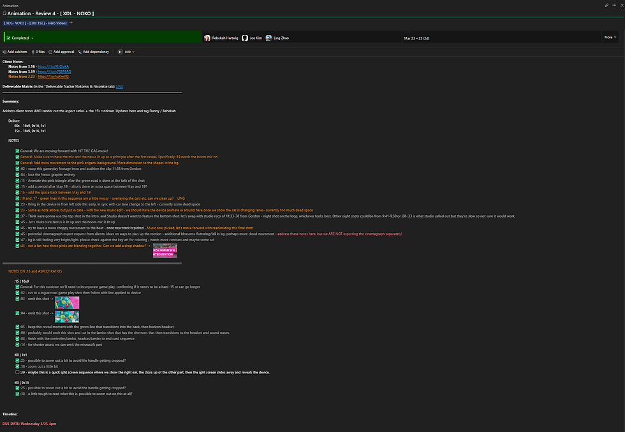Uncheck the :47 bg feeling very bright note
This screenshot has width=625, height=432.
pos(17,240)
